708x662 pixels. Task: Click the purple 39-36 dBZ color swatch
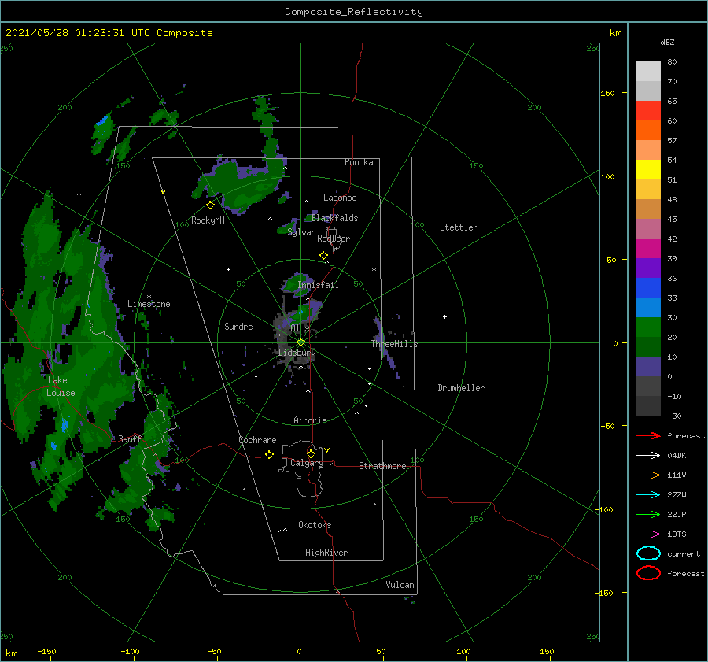click(x=648, y=268)
